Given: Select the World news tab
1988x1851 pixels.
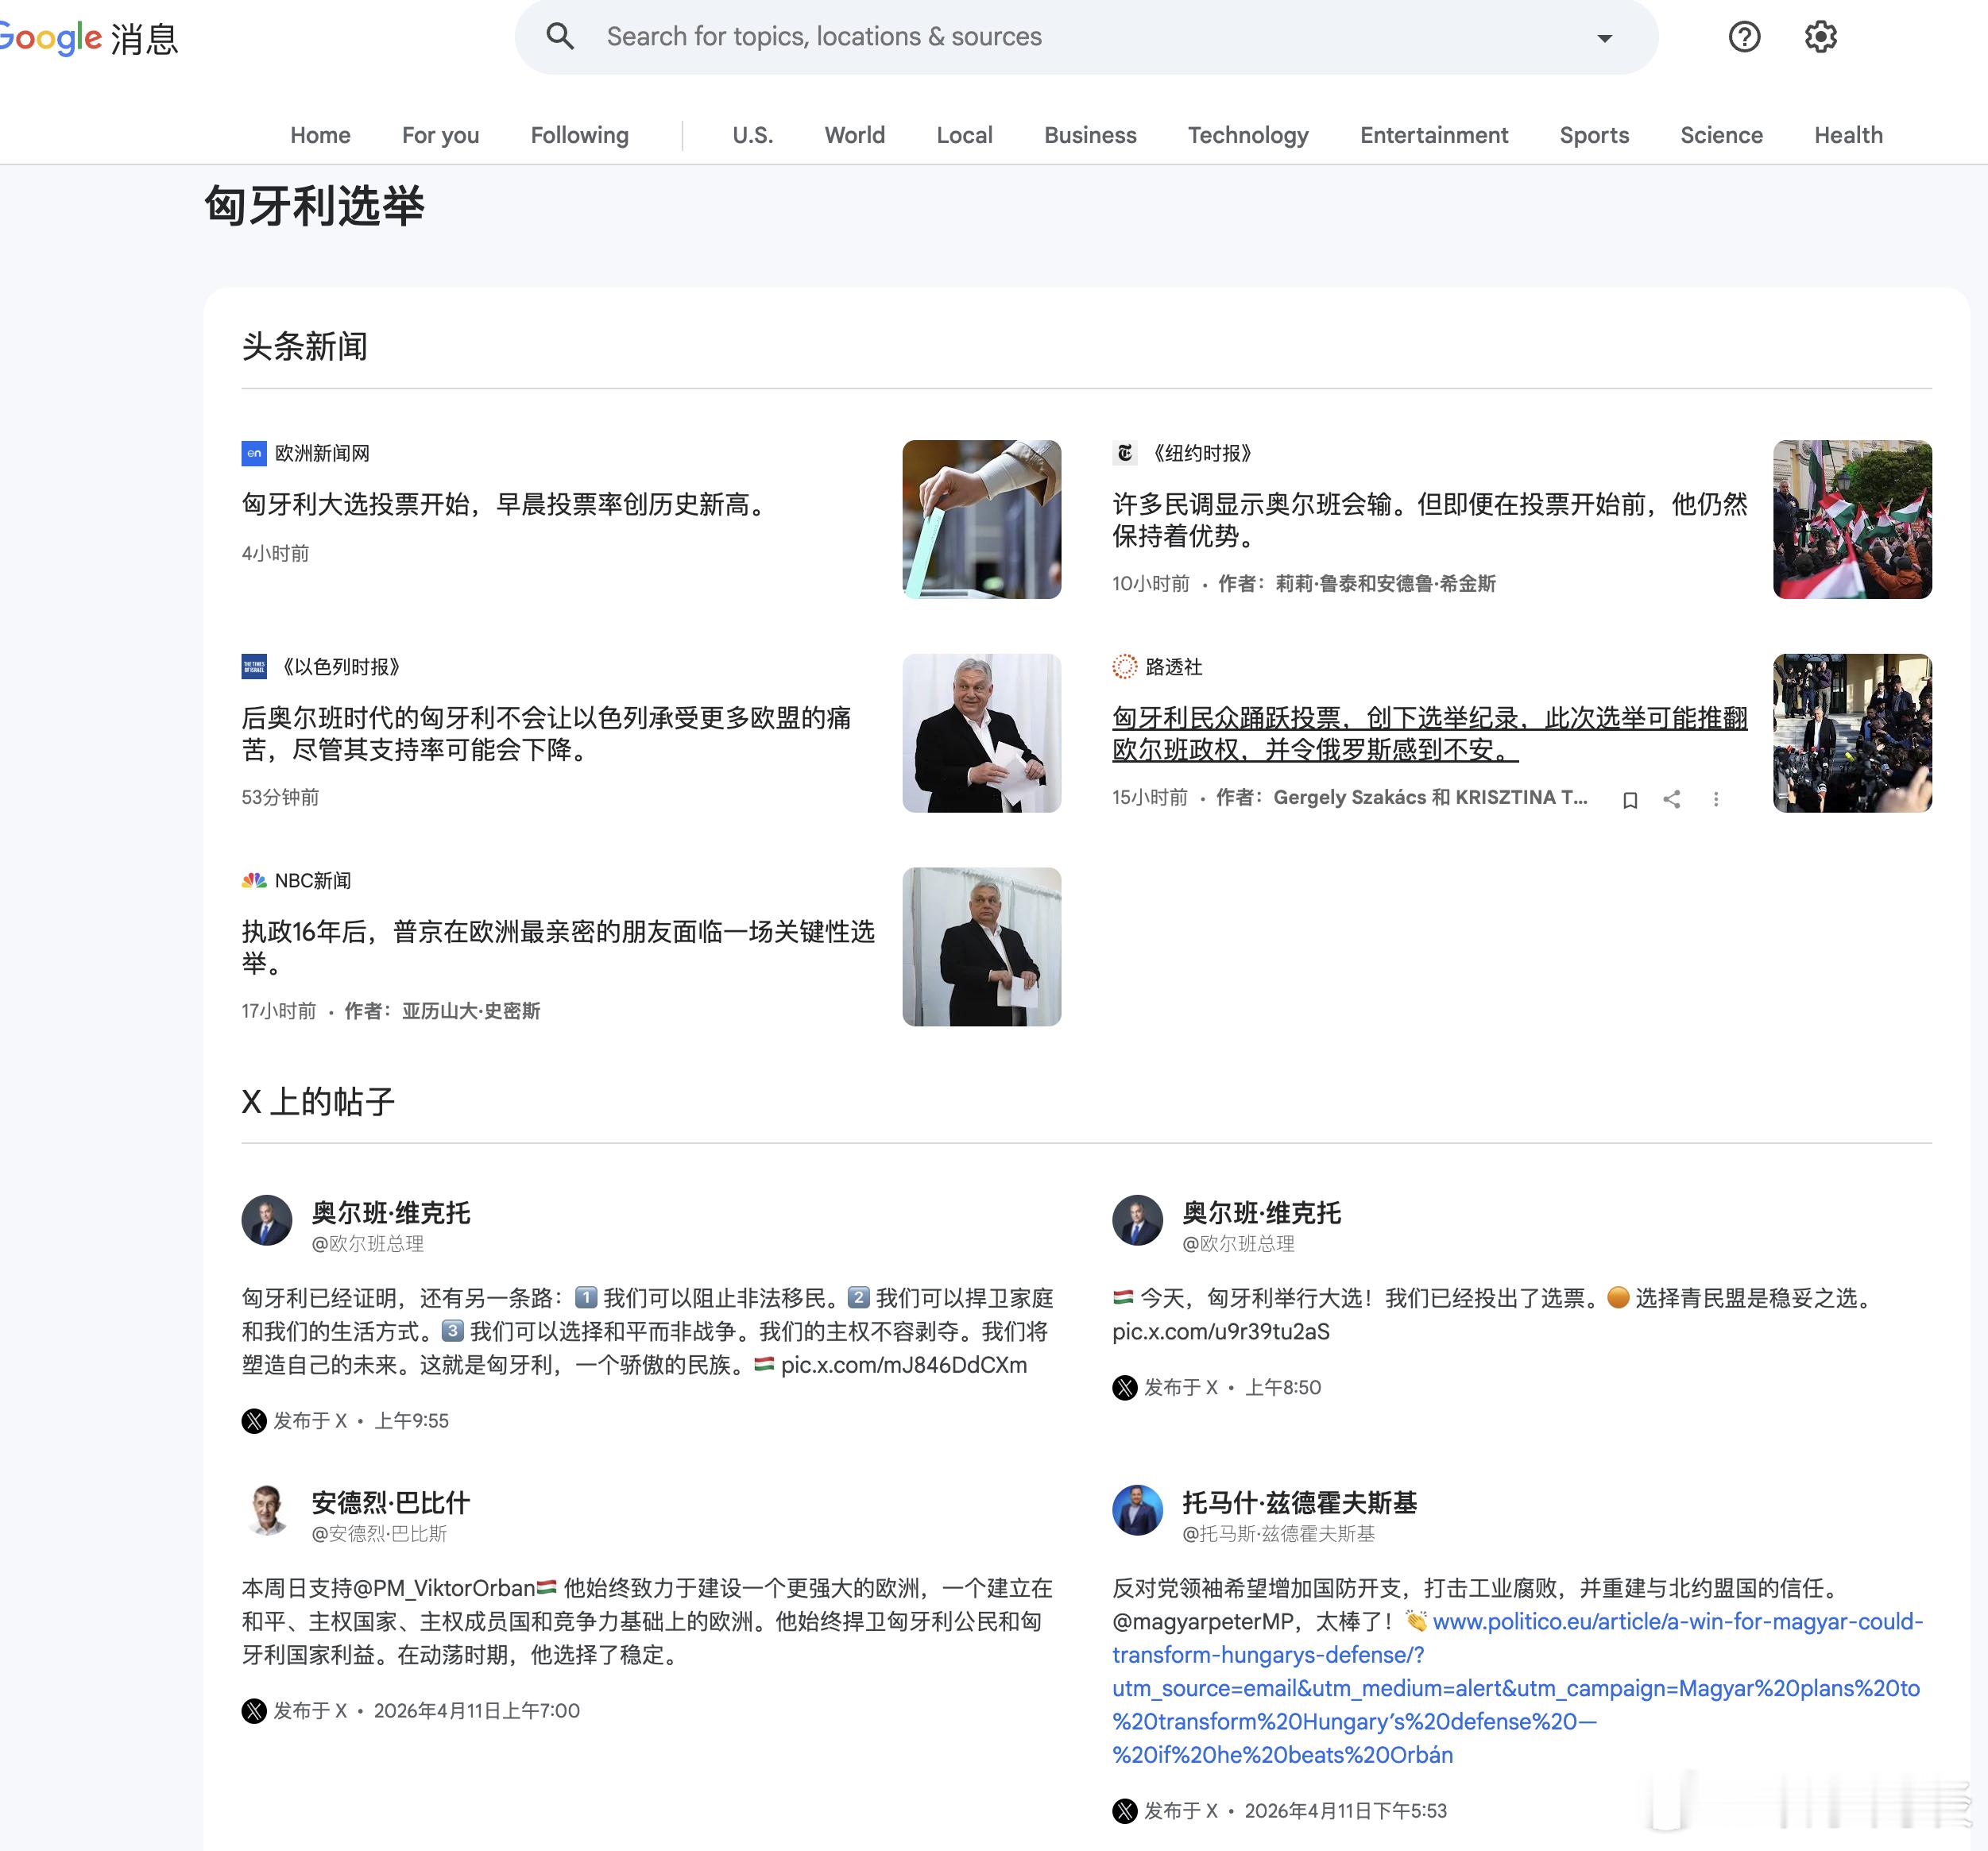Looking at the screenshot, I should (x=854, y=135).
